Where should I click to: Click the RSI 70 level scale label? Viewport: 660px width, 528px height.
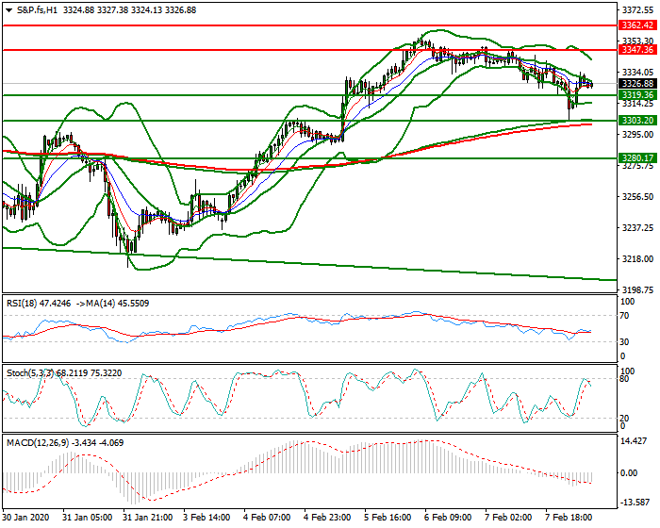(624, 316)
